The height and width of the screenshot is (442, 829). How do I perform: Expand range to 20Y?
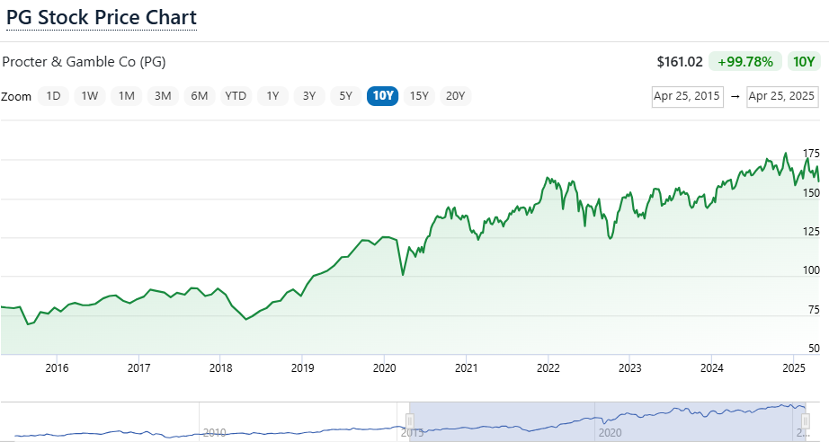pyautogui.click(x=456, y=96)
